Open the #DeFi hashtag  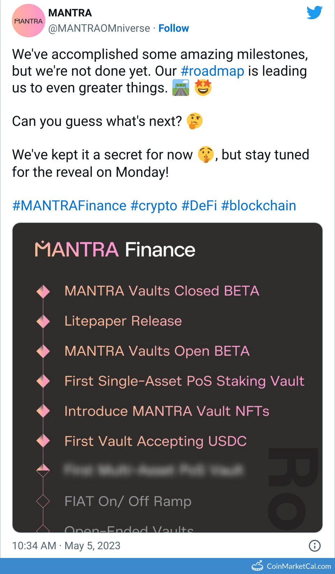coord(199,206)
